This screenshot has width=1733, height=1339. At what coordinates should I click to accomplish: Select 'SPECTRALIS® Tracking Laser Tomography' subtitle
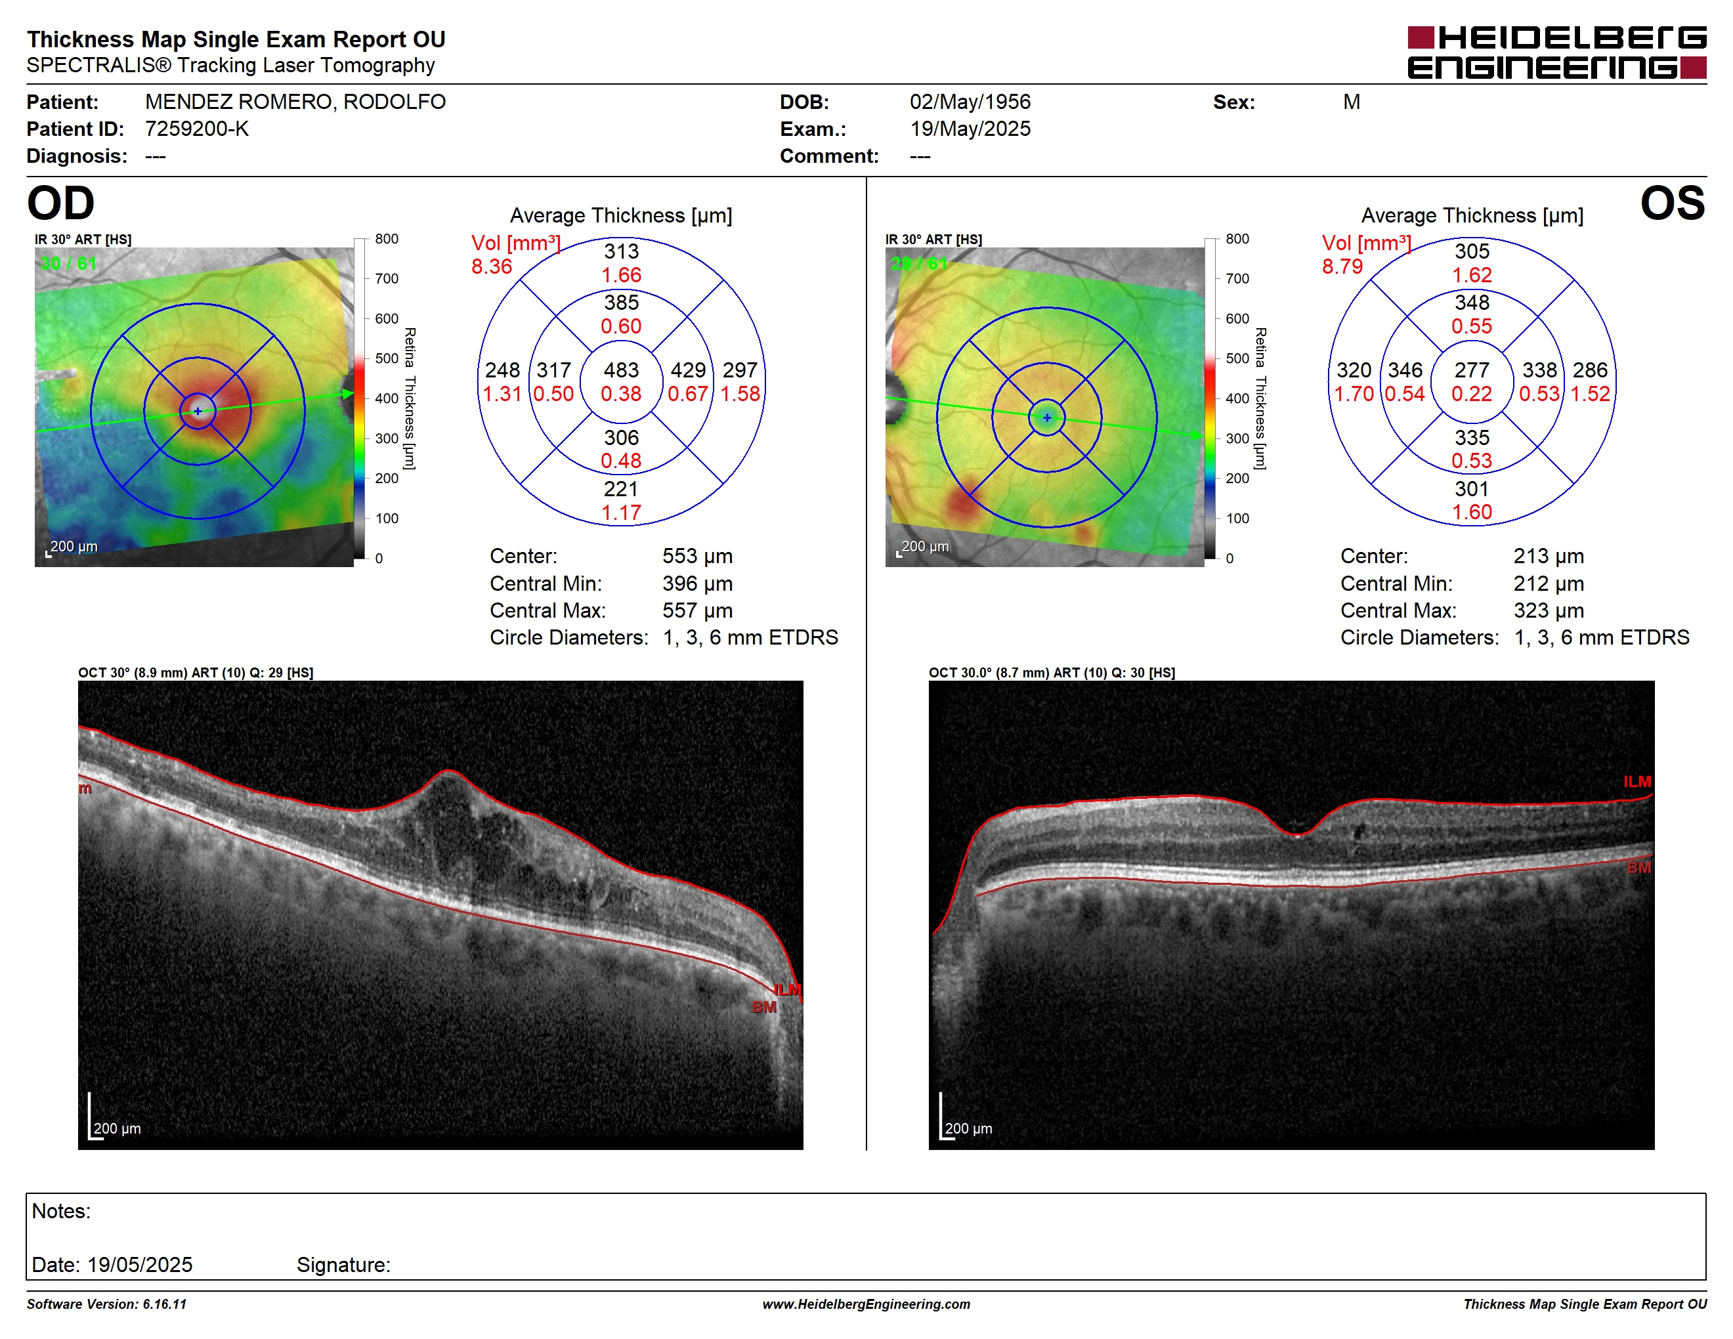(231, 65)
